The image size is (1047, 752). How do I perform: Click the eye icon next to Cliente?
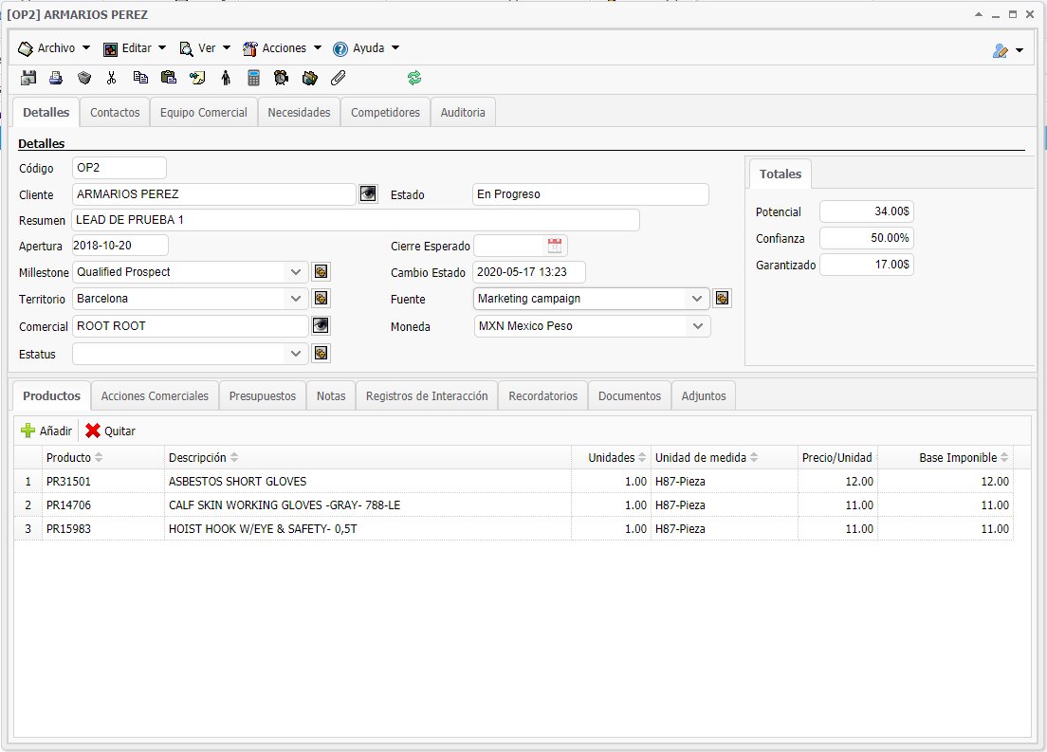pyautogui.click(x=368, y=193)
